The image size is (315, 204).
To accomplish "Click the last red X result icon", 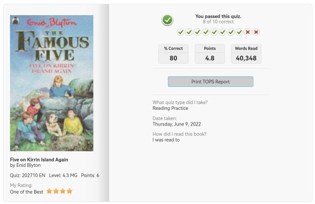I will tap(256, 32).
